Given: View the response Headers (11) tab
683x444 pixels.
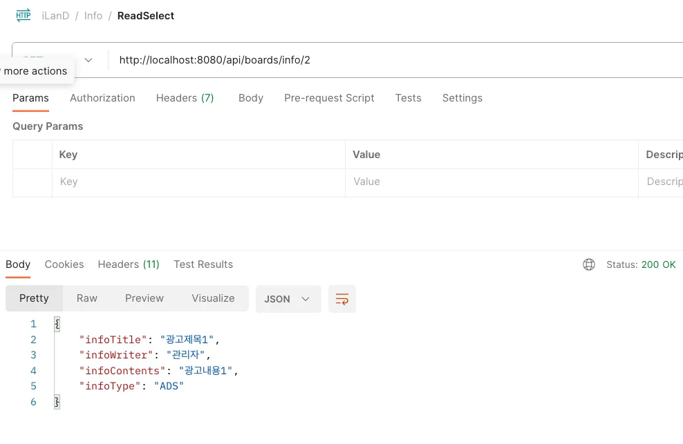Looking at the screenshot, I should pyautogui.click(x=129, y=264).
